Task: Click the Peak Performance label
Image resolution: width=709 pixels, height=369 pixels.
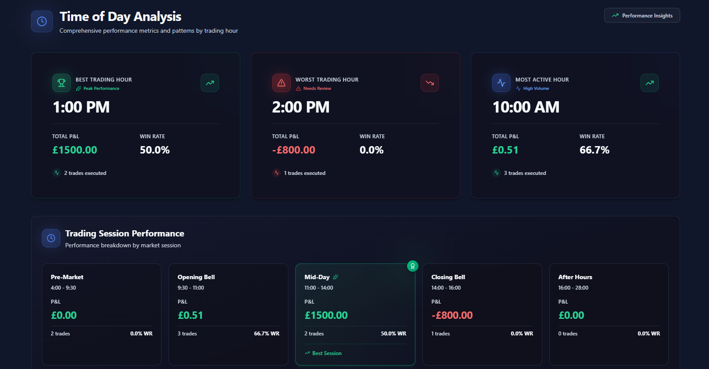Action: [101, 89]
